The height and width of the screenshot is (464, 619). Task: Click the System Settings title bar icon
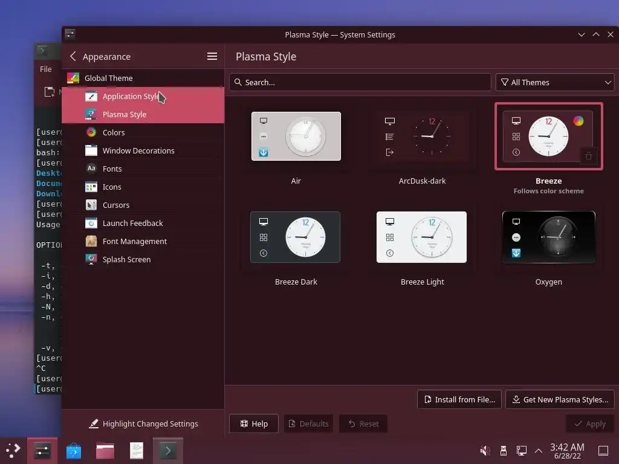[x=70, y=34]
